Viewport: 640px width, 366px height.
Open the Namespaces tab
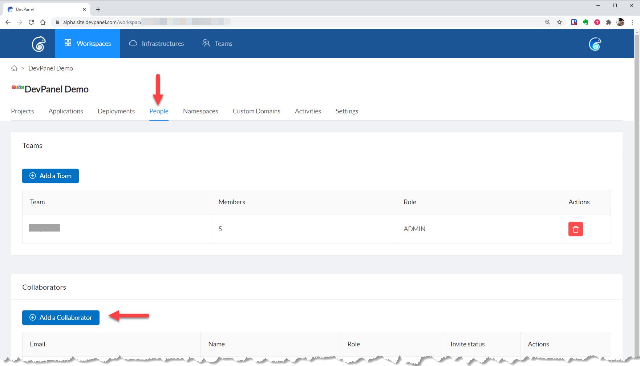click(200, 111)
